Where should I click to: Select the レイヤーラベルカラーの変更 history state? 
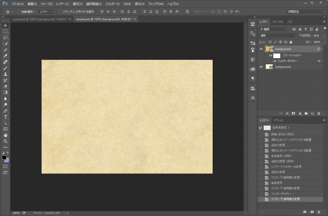pos(290,166)
